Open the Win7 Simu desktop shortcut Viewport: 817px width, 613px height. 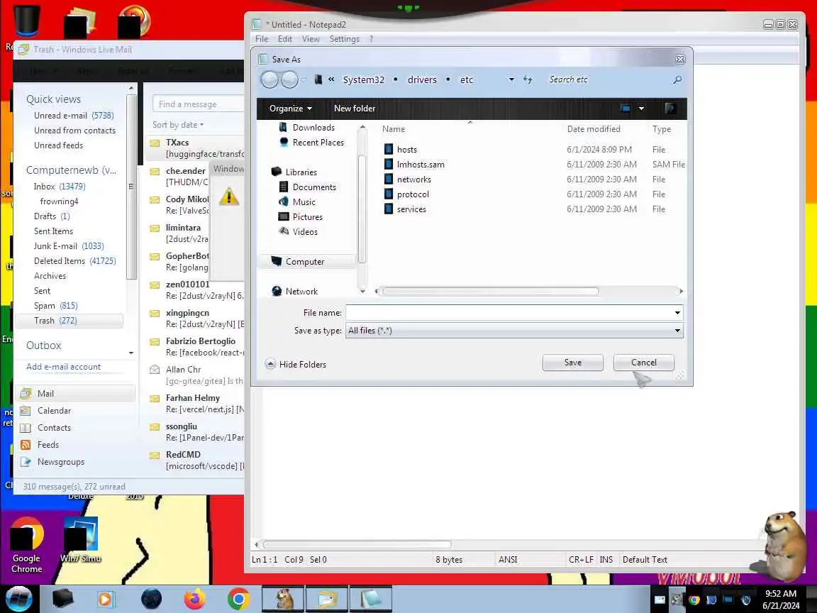point(81,540)
